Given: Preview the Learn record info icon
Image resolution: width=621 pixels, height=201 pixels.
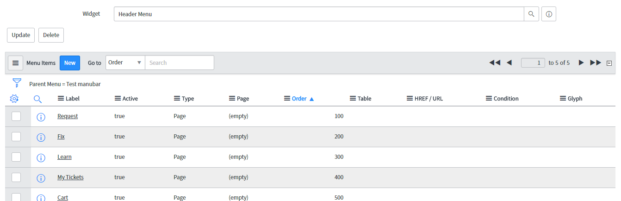Looking at the screenshot, I should tap(41, 157).
